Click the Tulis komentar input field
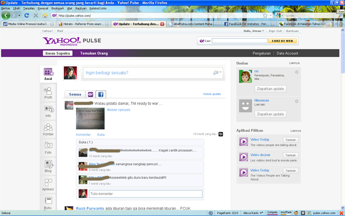 point(146,193)
